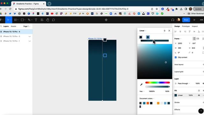The height and width of the screenshot is (115, 204).
Task: Click the Present play icon
Action: click(x=194, y=20)
